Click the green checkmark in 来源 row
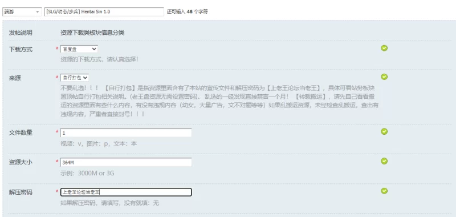The height and width of the screenshot is (217, 456). (x=384, y=77)
